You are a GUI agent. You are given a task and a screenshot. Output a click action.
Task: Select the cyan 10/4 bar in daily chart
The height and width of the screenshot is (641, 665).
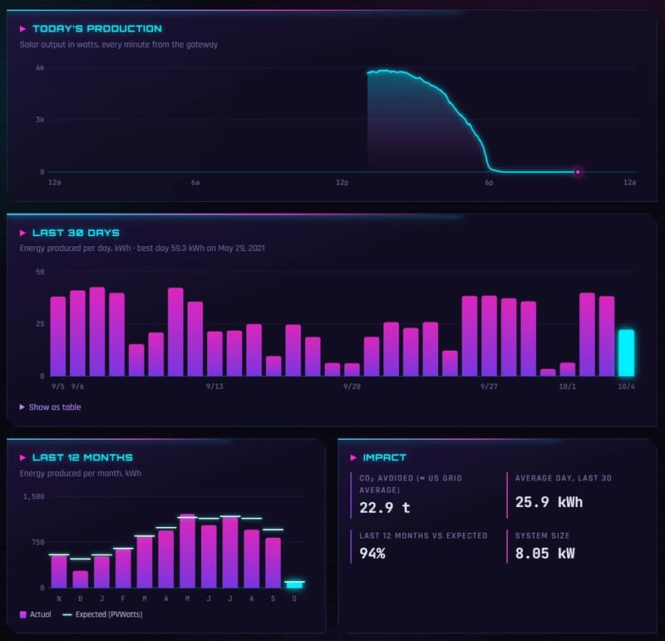(x=626, y=353)
